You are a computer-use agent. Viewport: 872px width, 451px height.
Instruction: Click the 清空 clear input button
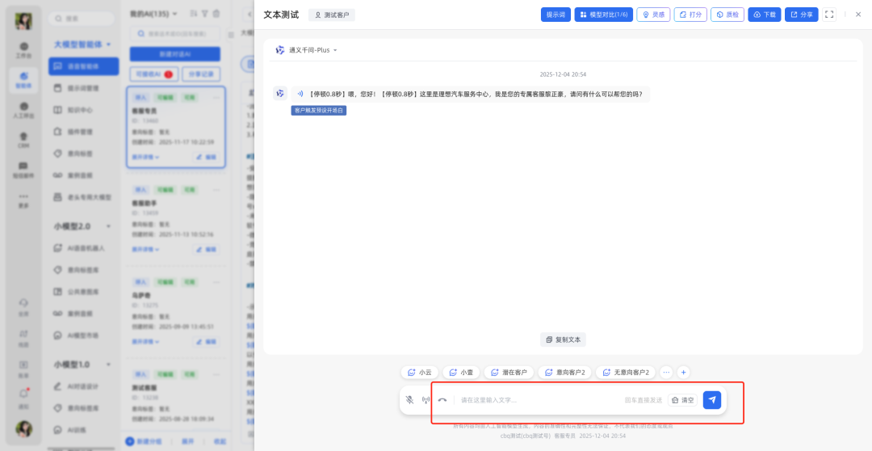click(682, 400)
